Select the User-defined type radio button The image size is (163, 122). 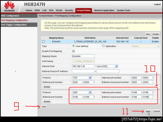(x=74, y=46)
